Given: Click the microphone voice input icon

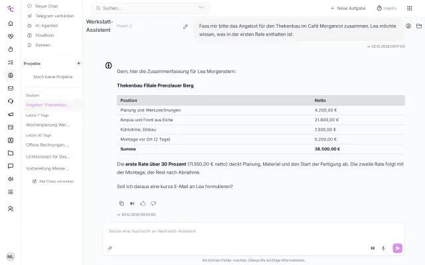Looking at the screenshot, I should [x=383, y=248].
